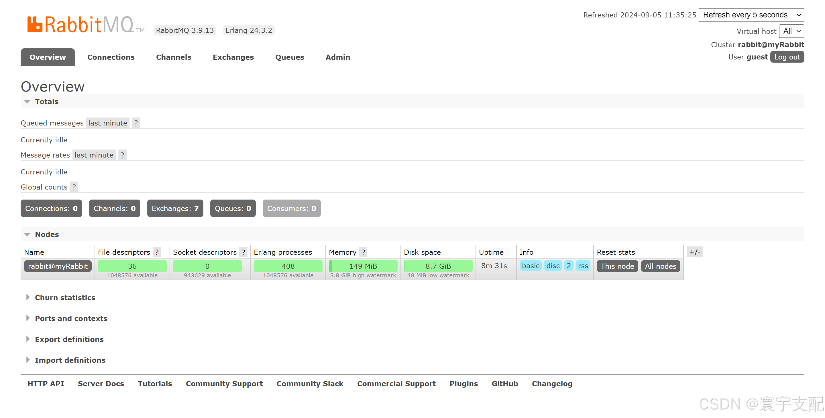
Task: Click the Memory column help icon
Action: (x=364, y=252)
